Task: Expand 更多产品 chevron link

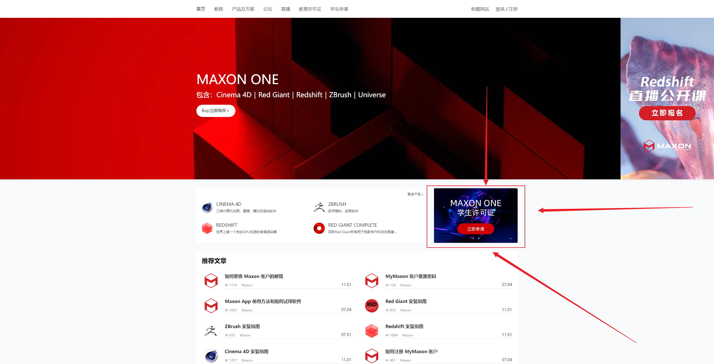Action: (x=415, y=194)
